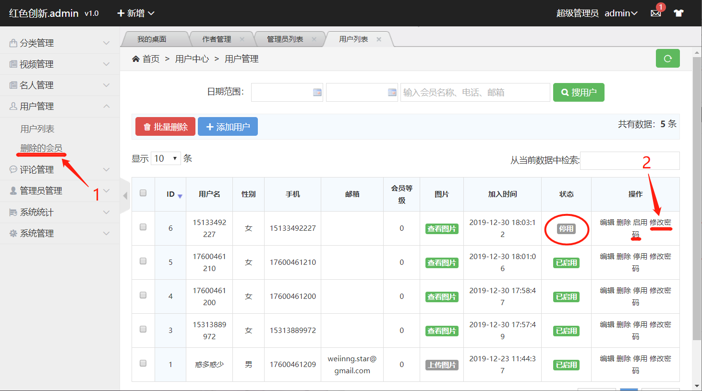Click the 用户名 column header
This screenshot has width=702, height=391.
coord(209,194)
